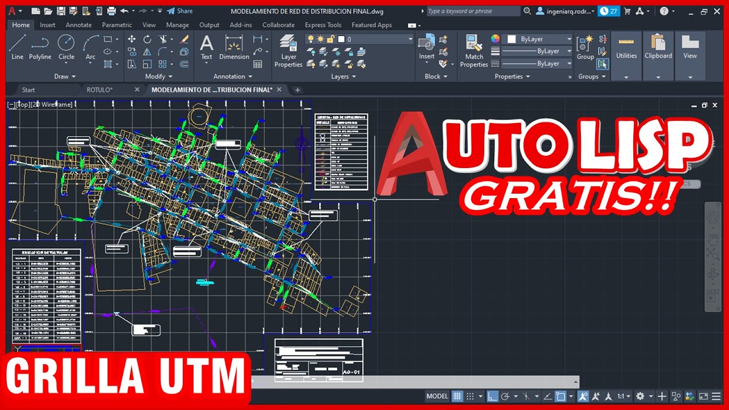The height and width of the screenshot is (410, 729).
Task: Add a new drawing tab
Action: (297, 90)
